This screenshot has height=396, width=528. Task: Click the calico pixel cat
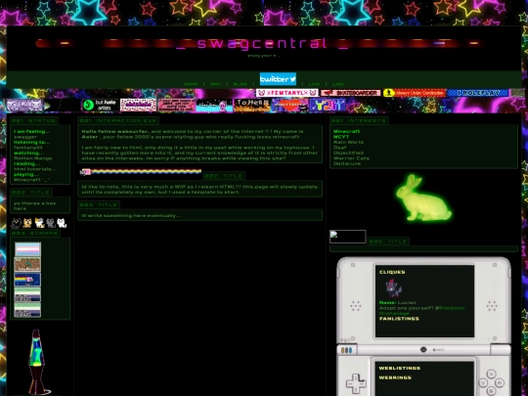(x=39, y=223)
